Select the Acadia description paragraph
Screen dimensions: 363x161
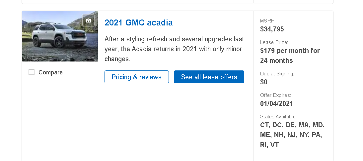click(x=174, y=49)
